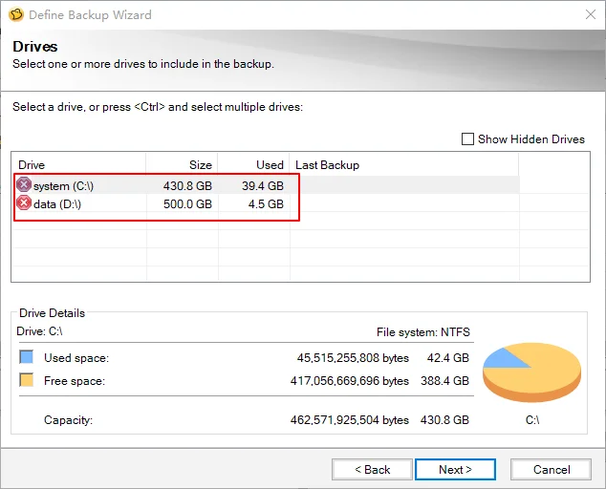Image resolution: width=606 pixels, height=489 pixels.
Task: Sort by the Drive column header
Action: coord(78,165)
